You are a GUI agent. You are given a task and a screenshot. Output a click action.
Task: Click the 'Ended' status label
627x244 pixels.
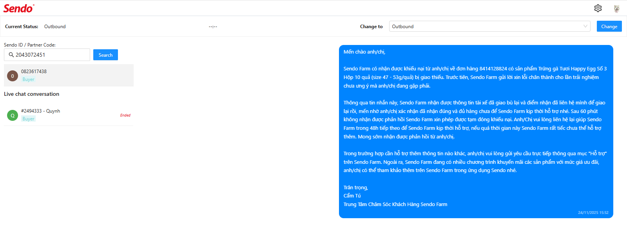click(x=125, y=115)
